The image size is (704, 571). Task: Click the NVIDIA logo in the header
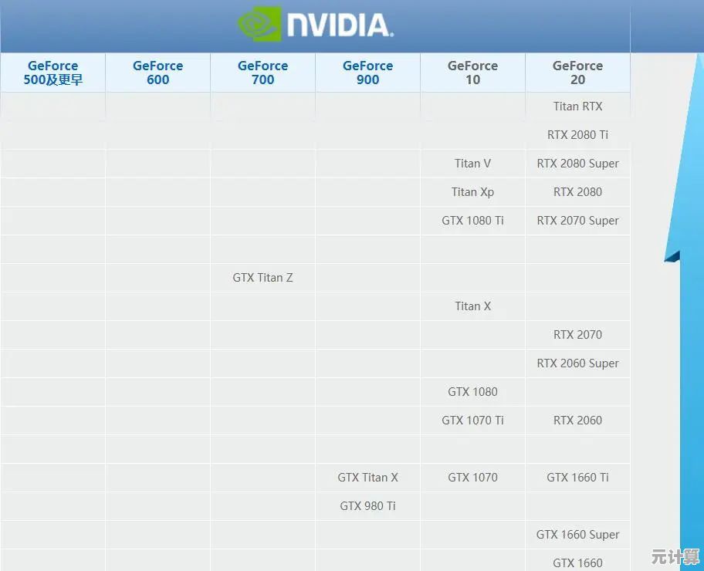(x=315, y=24)
